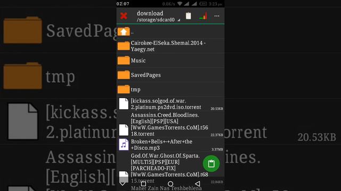Select the [kickass.so]god.of.war.2 torrent filename

pos(166,104)
